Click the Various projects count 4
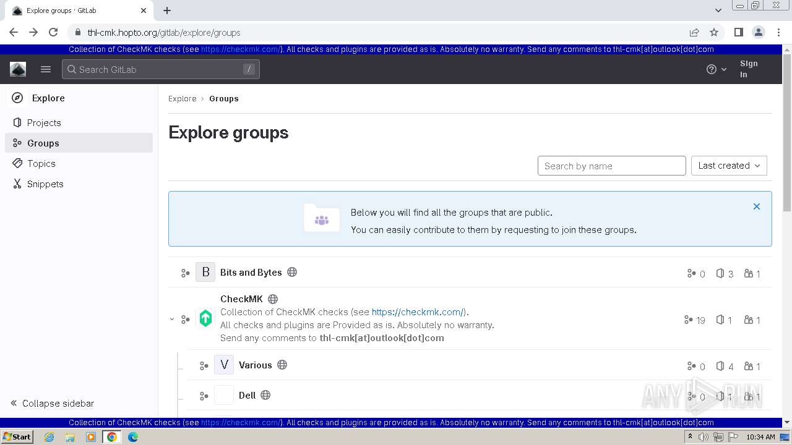 pyautogui.click(x=725, y=366)
